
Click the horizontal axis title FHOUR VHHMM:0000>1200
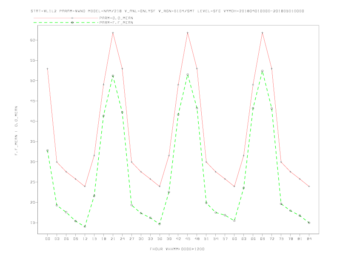177,249
